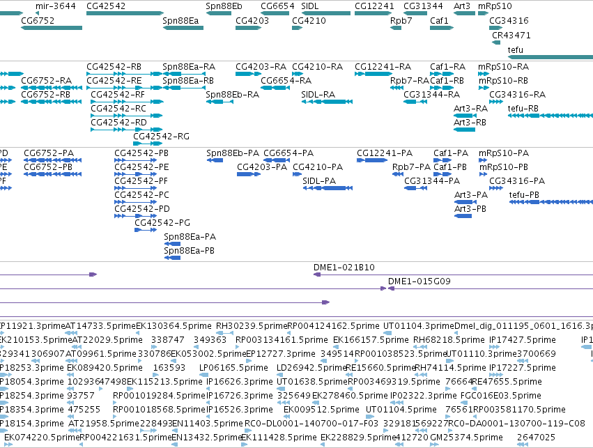Select the "Spn88Ea-PB" protein label
The width and height of the screenshot is (593, 448).
tap(189, 251)
